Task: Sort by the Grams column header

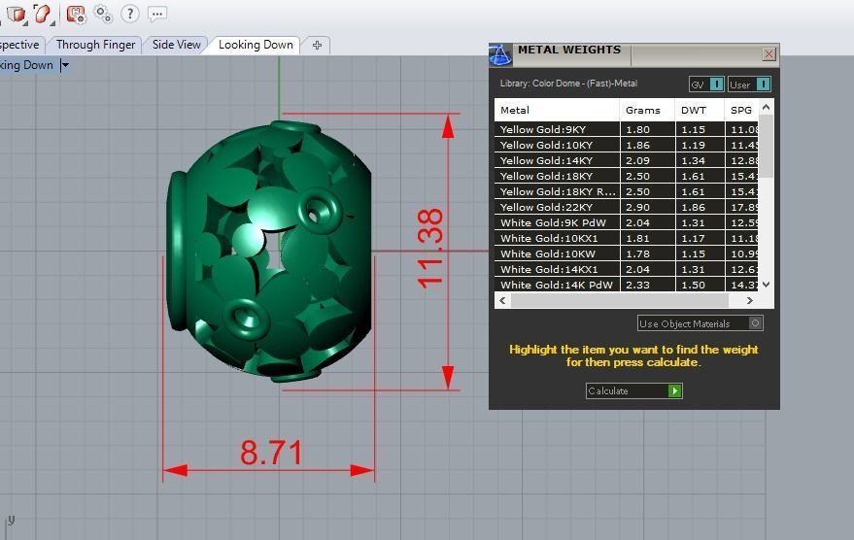Action: (647, 110)
